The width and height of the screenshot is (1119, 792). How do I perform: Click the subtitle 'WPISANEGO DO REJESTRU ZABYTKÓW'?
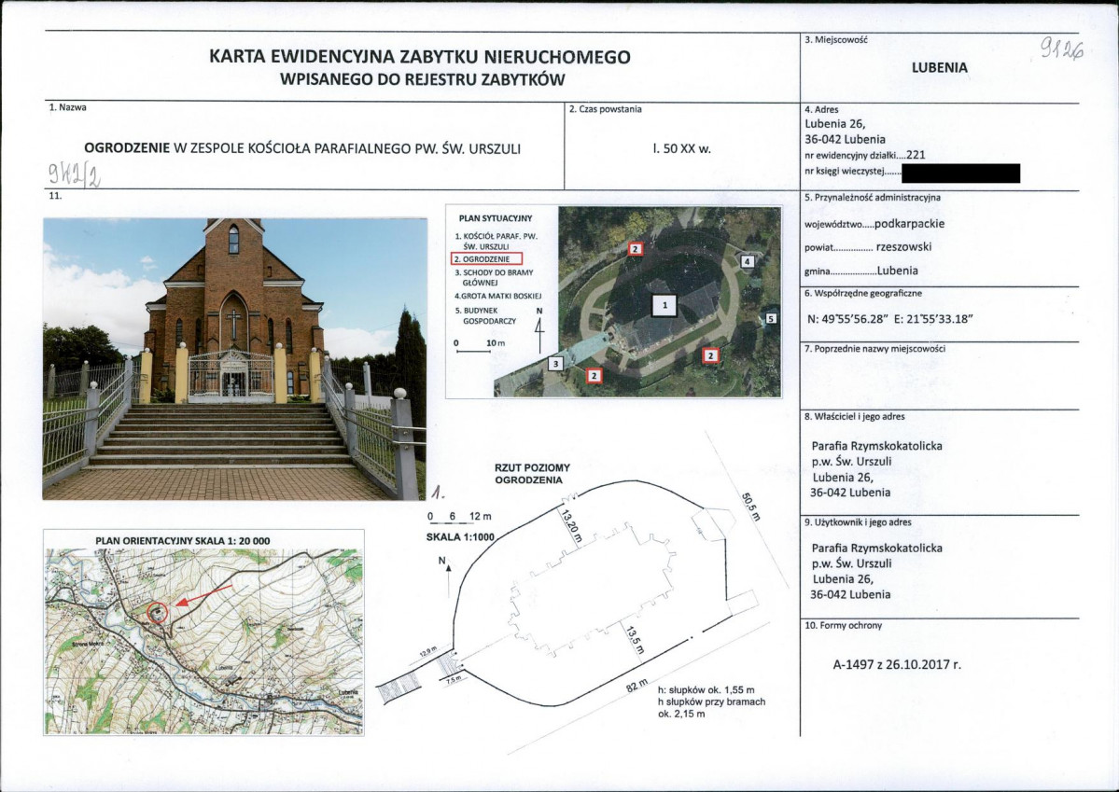423,79
